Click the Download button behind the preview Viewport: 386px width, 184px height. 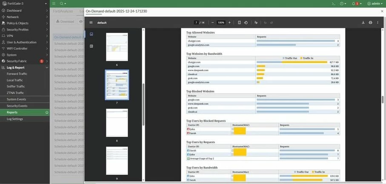point(65,22)
